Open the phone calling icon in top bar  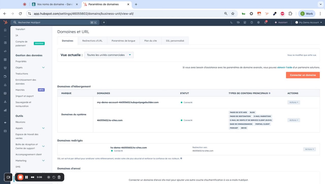pos(231,22)
